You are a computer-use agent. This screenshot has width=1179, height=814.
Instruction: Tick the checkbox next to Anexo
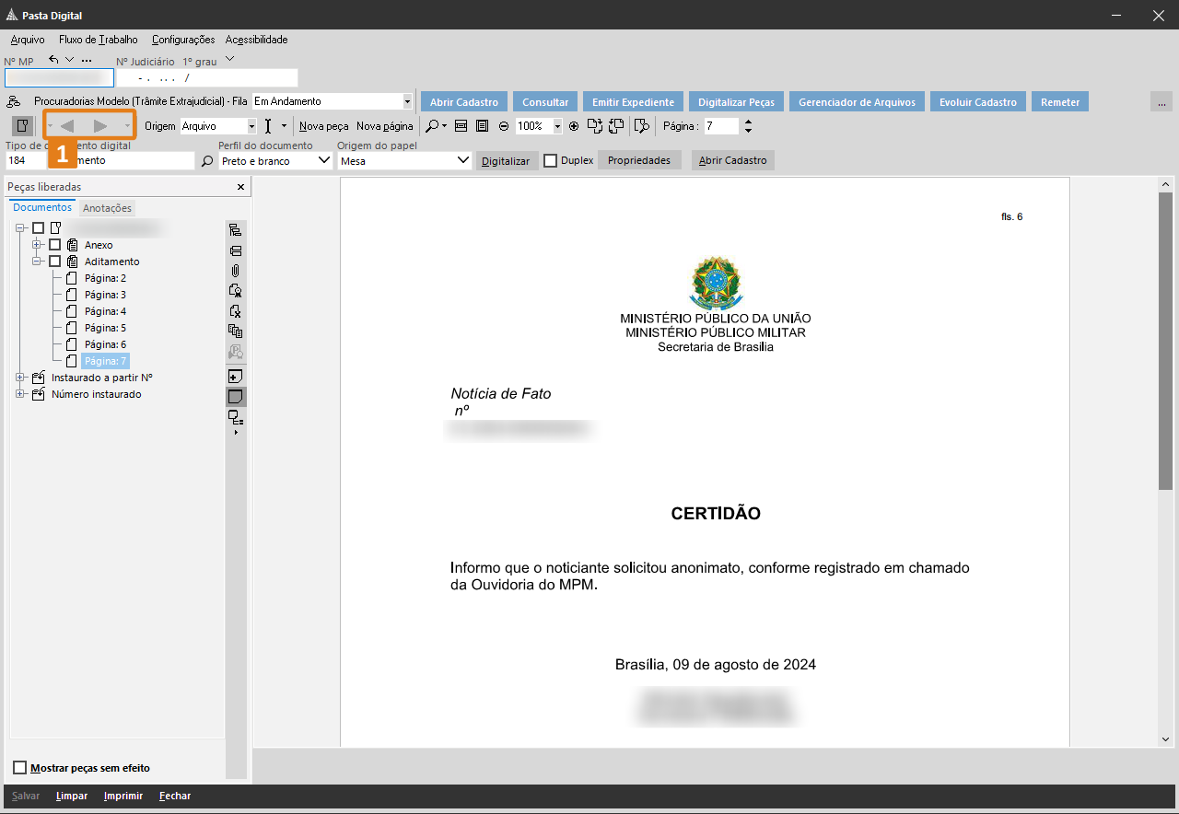pos(55,245)
